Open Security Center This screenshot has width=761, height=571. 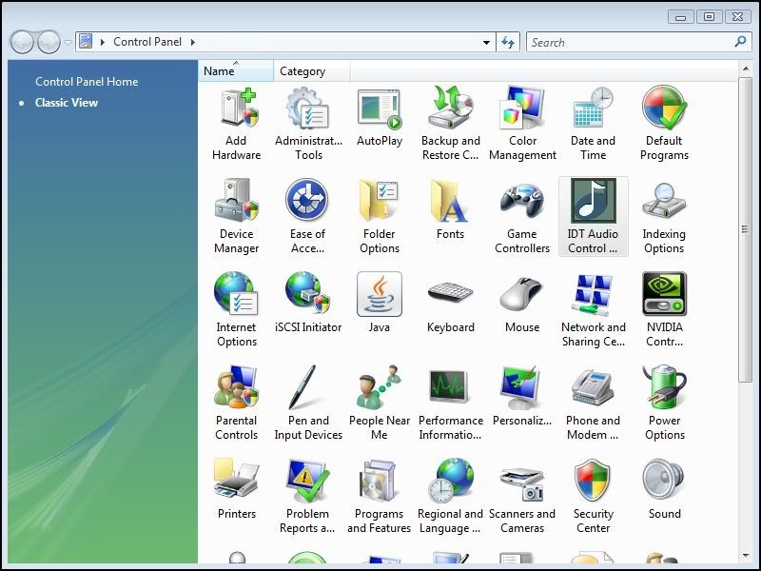pos(593,496)
